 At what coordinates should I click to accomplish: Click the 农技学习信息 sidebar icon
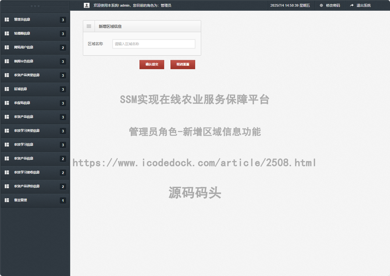click(x=7, y=145)
